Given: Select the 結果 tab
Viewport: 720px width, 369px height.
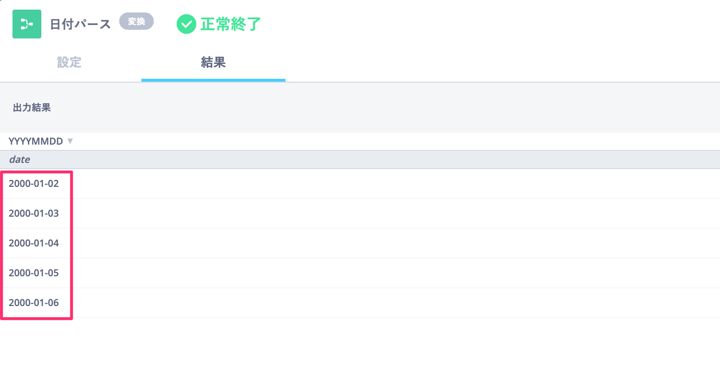Looking at the screenshot, I should click(213, 62).
